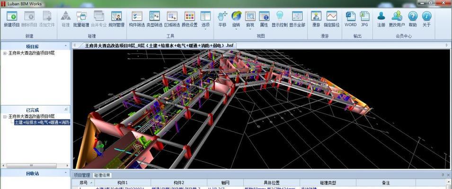Screen dimensions: 452x189
Task: Switch to the 碰撞结果 tab
Action: coord(102,175)
